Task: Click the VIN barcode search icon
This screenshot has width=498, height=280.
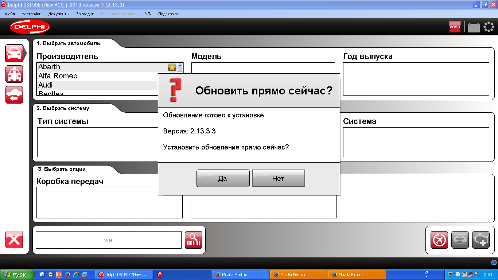Action: pos(194,240)
